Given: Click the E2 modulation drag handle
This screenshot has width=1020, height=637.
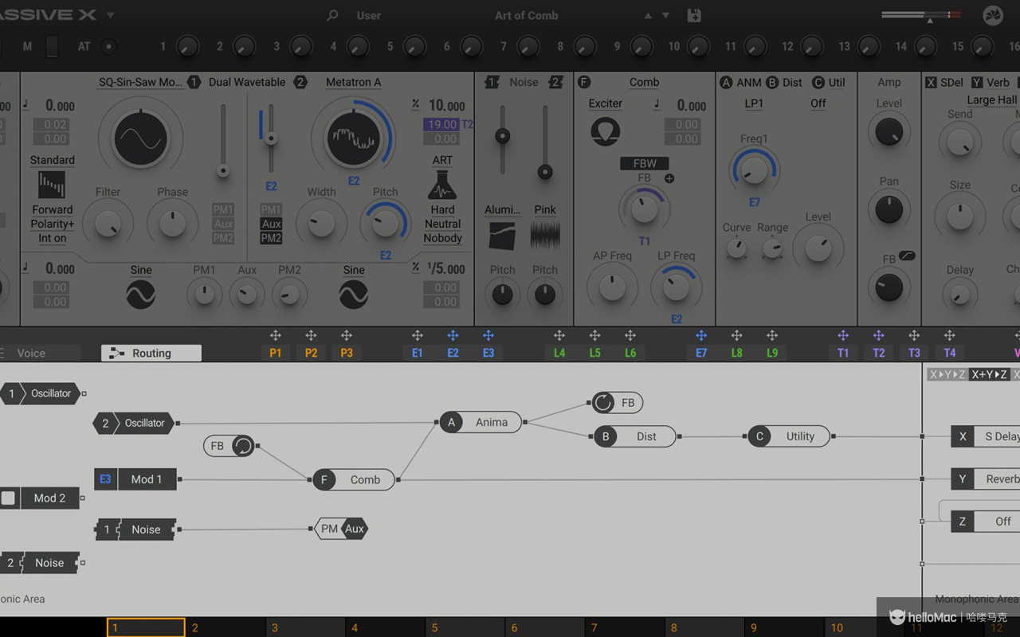Looking at the screenshot, I should point(453,336).
